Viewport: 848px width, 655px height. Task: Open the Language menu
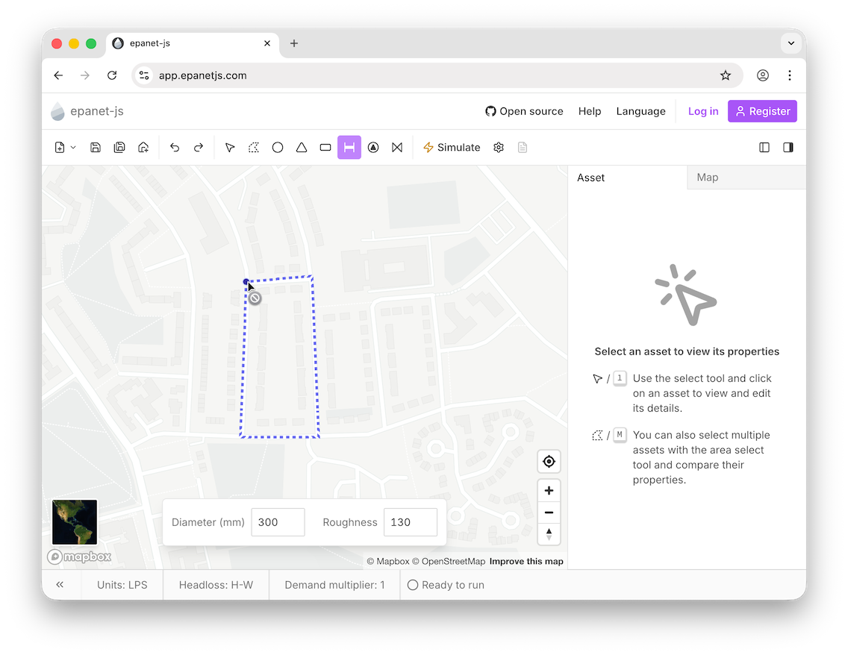point(640,110)
